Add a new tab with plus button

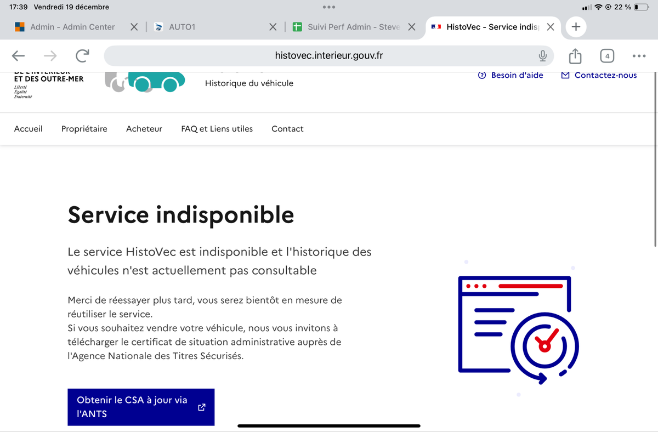point(575,27)
